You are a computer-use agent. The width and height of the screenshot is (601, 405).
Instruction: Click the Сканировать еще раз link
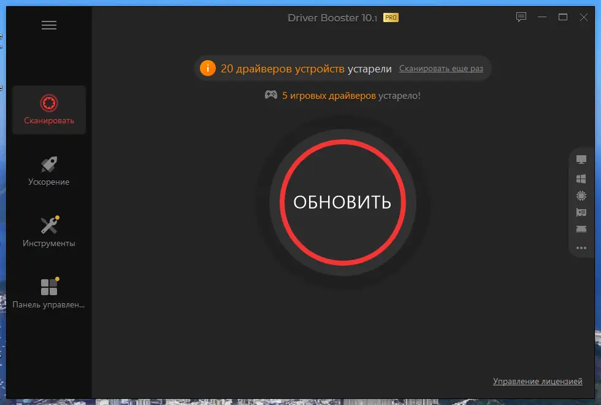coord(441,68)
